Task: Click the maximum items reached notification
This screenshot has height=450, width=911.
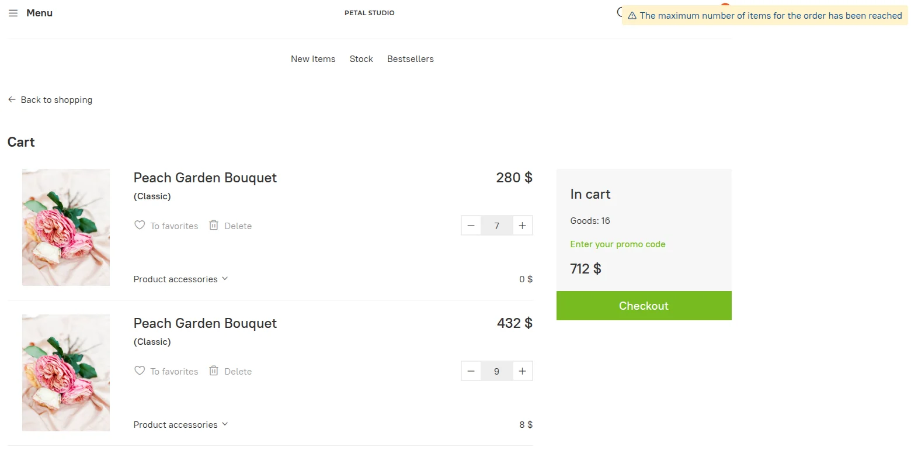Action: tap(765, 16)
